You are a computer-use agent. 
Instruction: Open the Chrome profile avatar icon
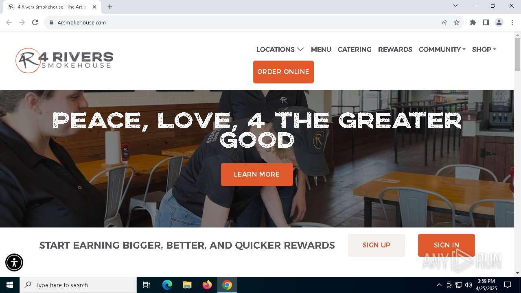pyautogui.click(x=499, y=22)
